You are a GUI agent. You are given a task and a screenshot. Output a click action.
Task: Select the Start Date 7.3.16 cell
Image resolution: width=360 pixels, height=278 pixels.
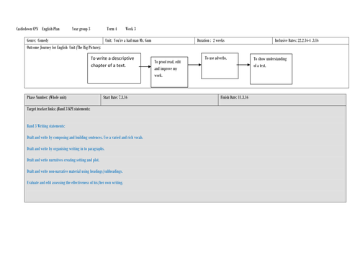(x=160, y=99)
